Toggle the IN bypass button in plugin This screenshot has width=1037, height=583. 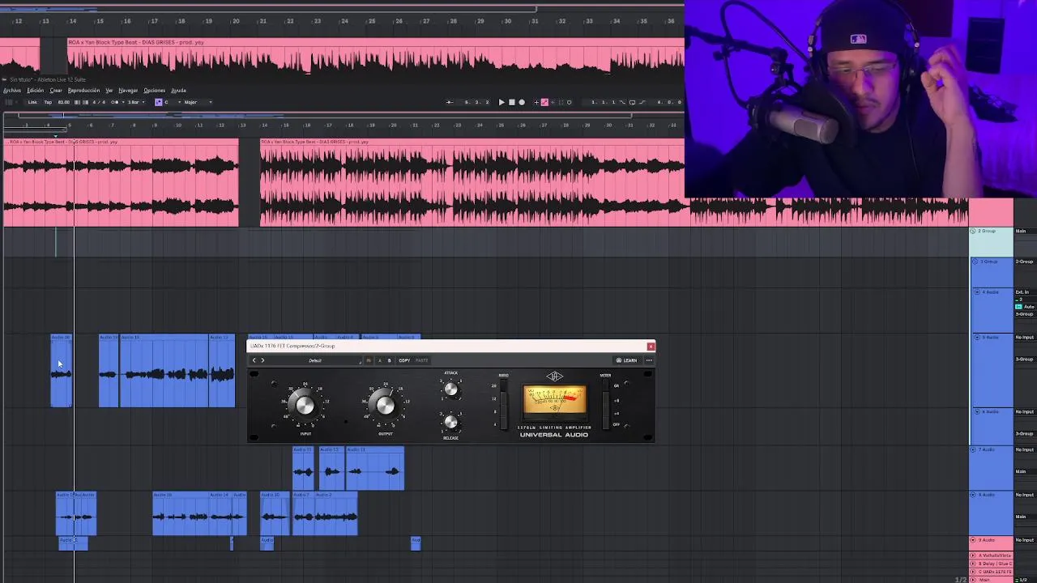369,360
